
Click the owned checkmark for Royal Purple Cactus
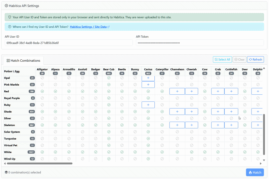(148, 98)
